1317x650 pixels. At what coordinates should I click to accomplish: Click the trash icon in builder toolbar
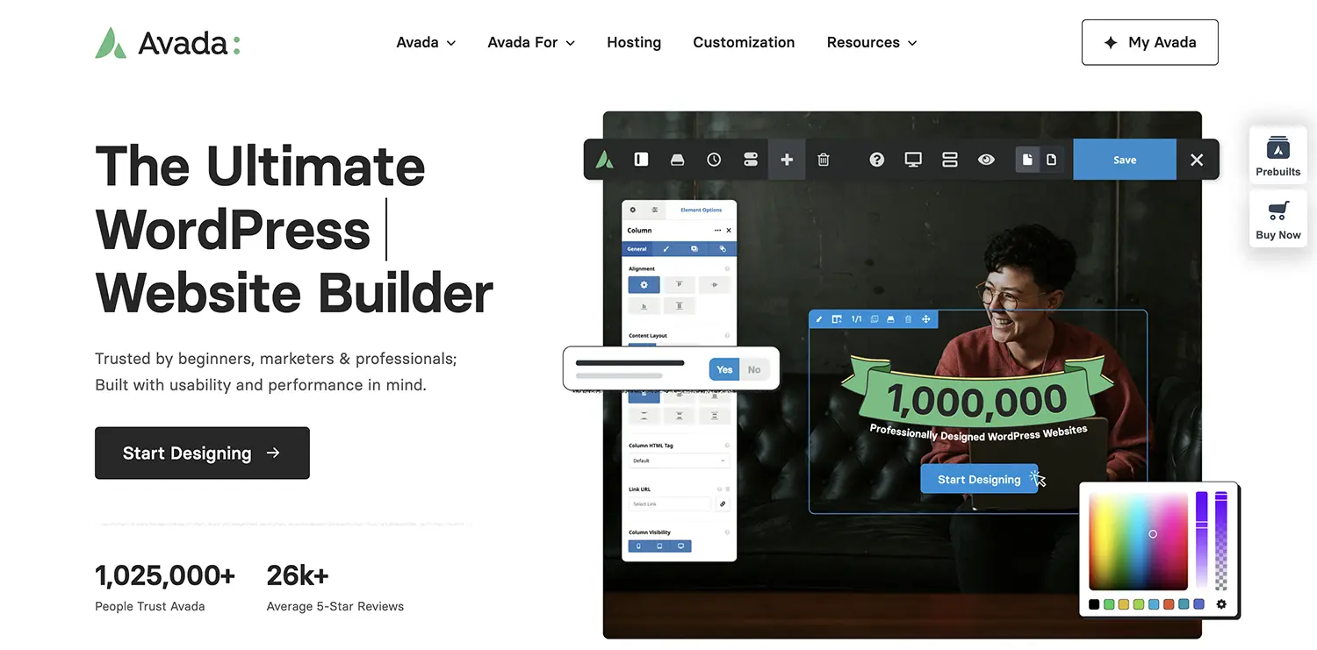coord(824,160)
